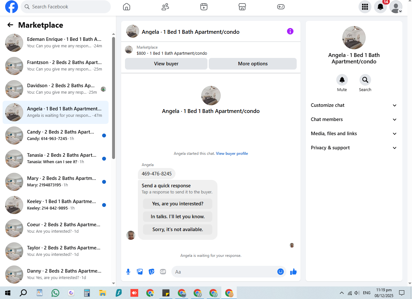
Task: Open Frantzson 2 Beds 2 Baths conversation
Action: [x=55, y=66]
